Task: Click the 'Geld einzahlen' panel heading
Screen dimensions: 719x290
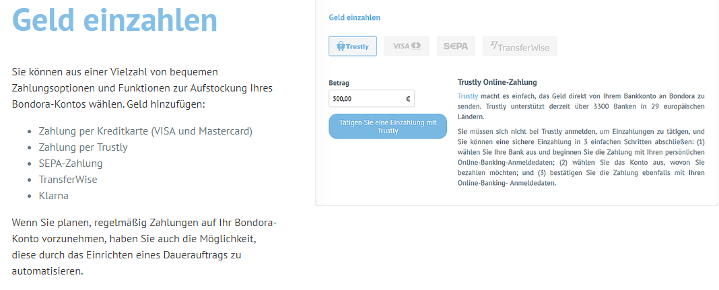Action: tap(355, 18)
